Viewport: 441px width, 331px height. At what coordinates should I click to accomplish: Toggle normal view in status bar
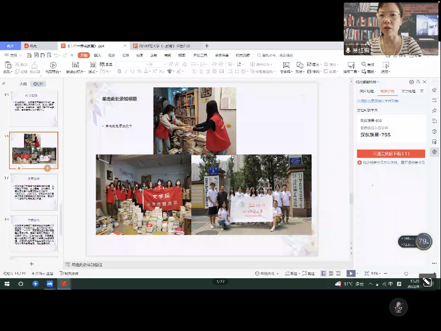tap(323, 273)
